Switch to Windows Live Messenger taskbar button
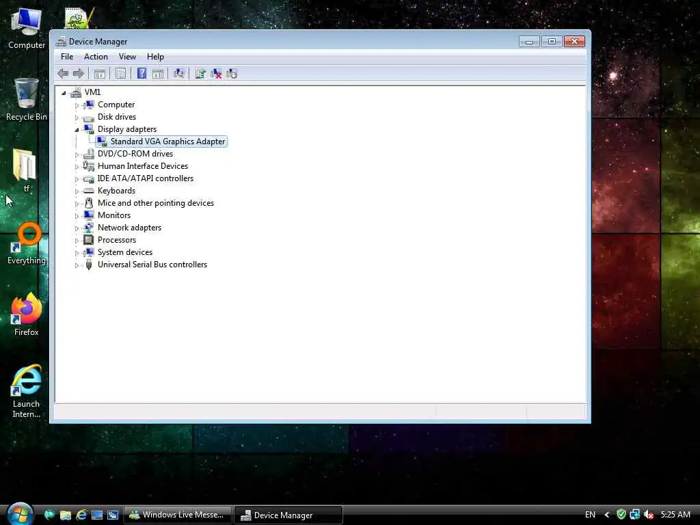The width and height of the screenshot is (700, 525). click(178, 515)
